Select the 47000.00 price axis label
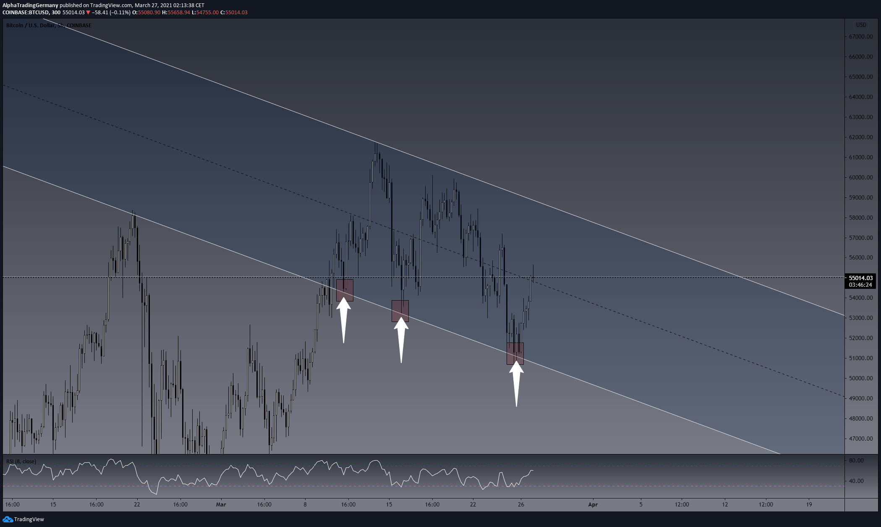 click(861, 439)
